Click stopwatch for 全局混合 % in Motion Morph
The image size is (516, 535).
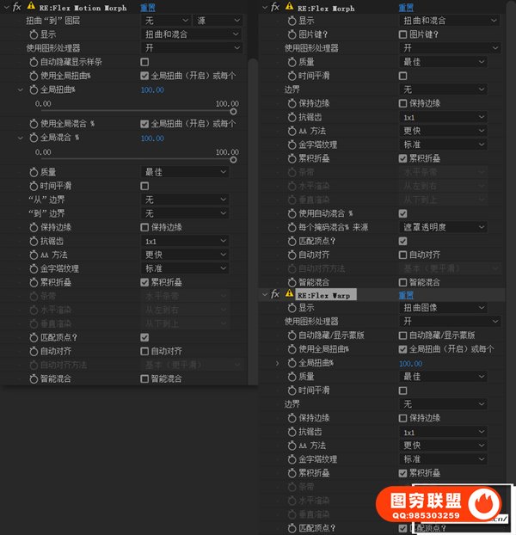tap(33, 138)
